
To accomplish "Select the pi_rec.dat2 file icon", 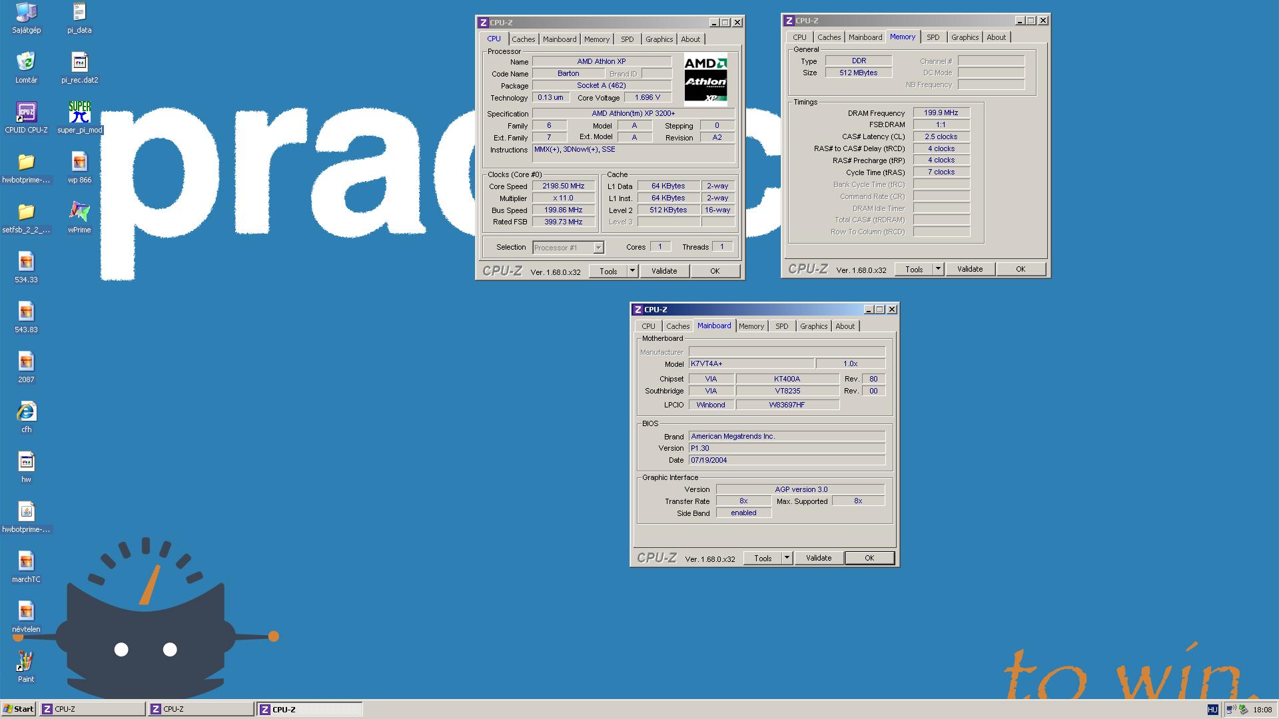I will [x=79, y=68].
